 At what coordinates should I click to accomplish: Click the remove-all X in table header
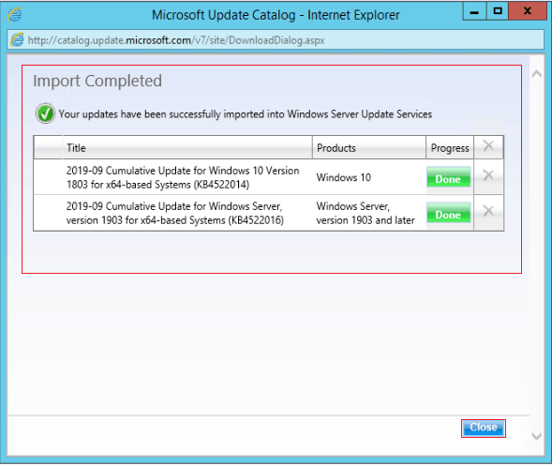(x=488, y=145)
